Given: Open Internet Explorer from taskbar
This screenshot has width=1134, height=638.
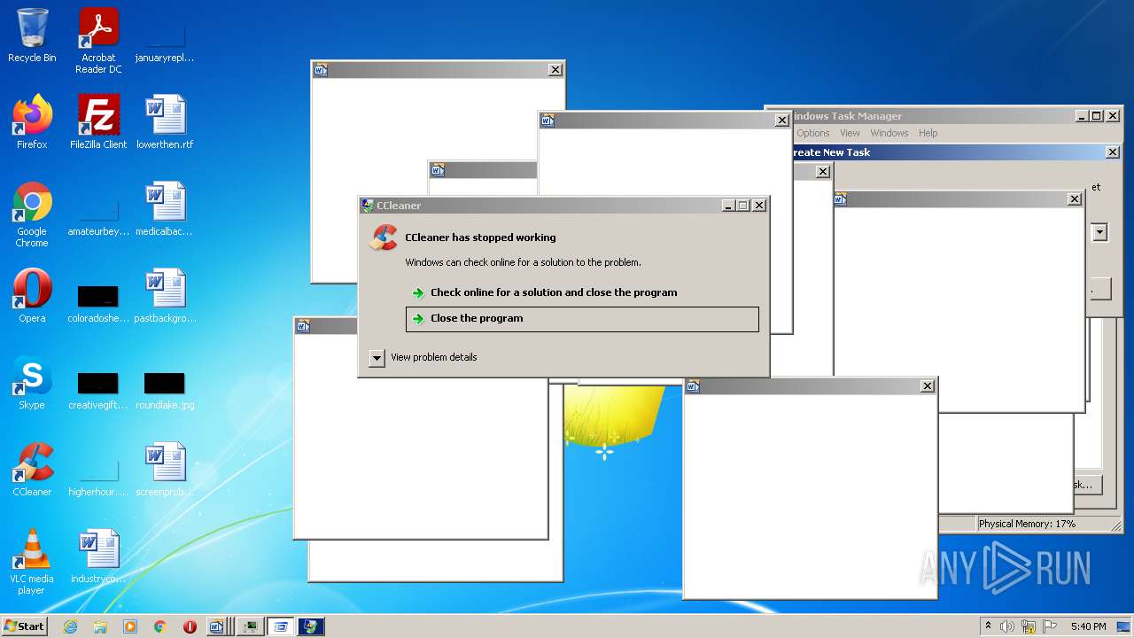Looking at the screenshot, I should coord(71,626).
